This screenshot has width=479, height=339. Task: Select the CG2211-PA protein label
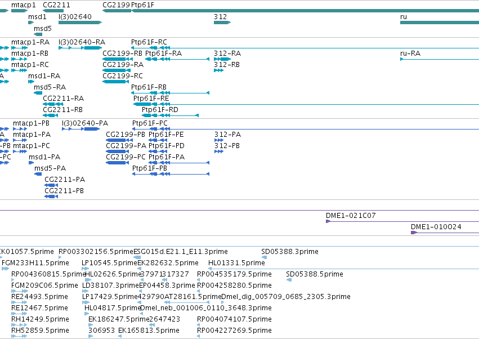point(65,180)
